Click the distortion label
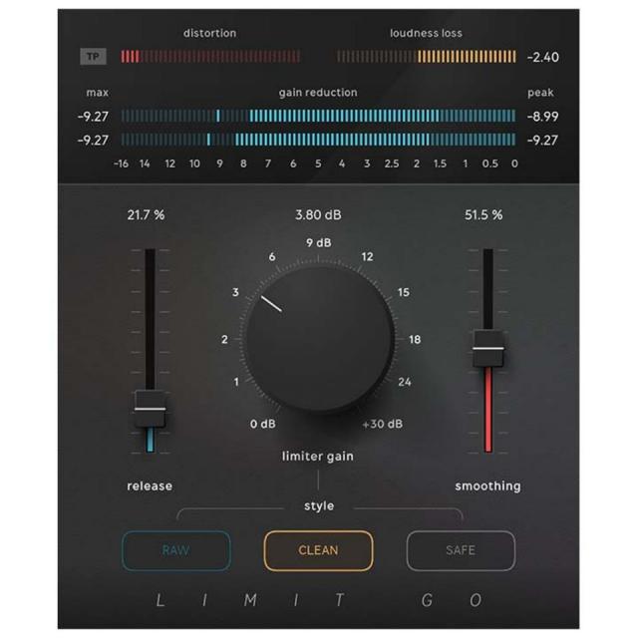This screenshot has height=638, width=638. coord(209,33)
